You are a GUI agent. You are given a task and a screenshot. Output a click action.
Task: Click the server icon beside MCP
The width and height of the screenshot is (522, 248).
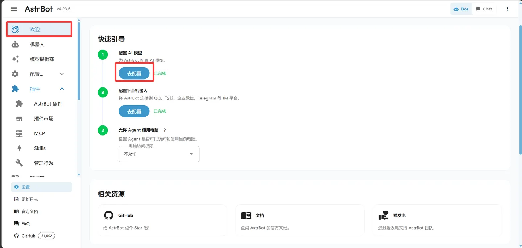(19, 133)
